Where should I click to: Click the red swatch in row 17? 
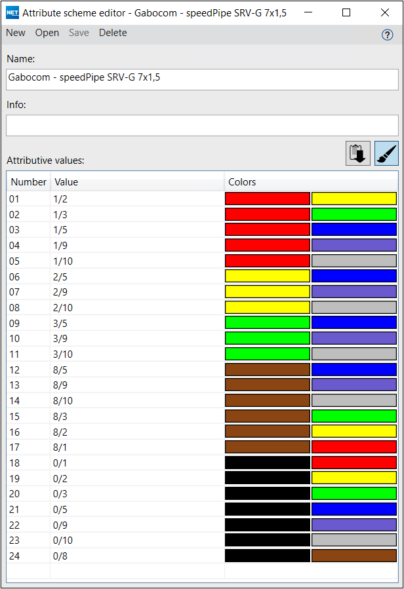point(354,447)
